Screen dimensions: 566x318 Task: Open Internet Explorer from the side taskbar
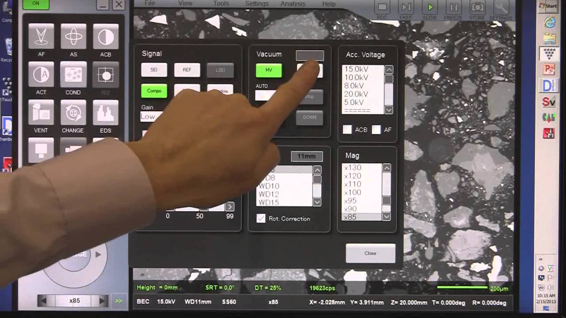coord(549,22)
